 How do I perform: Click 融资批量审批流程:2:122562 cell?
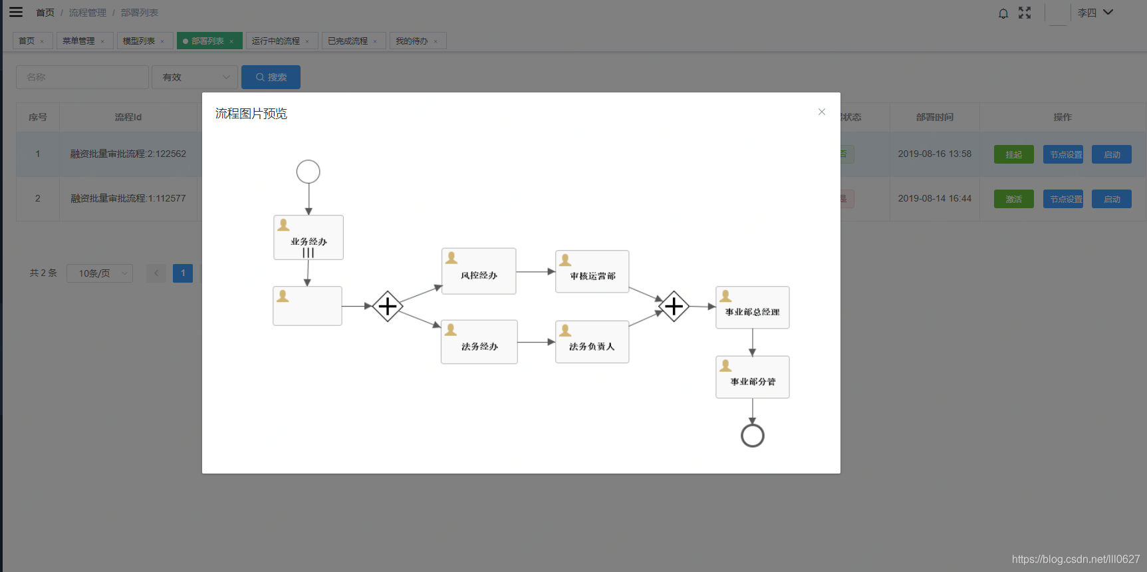(x=128, y=154)
